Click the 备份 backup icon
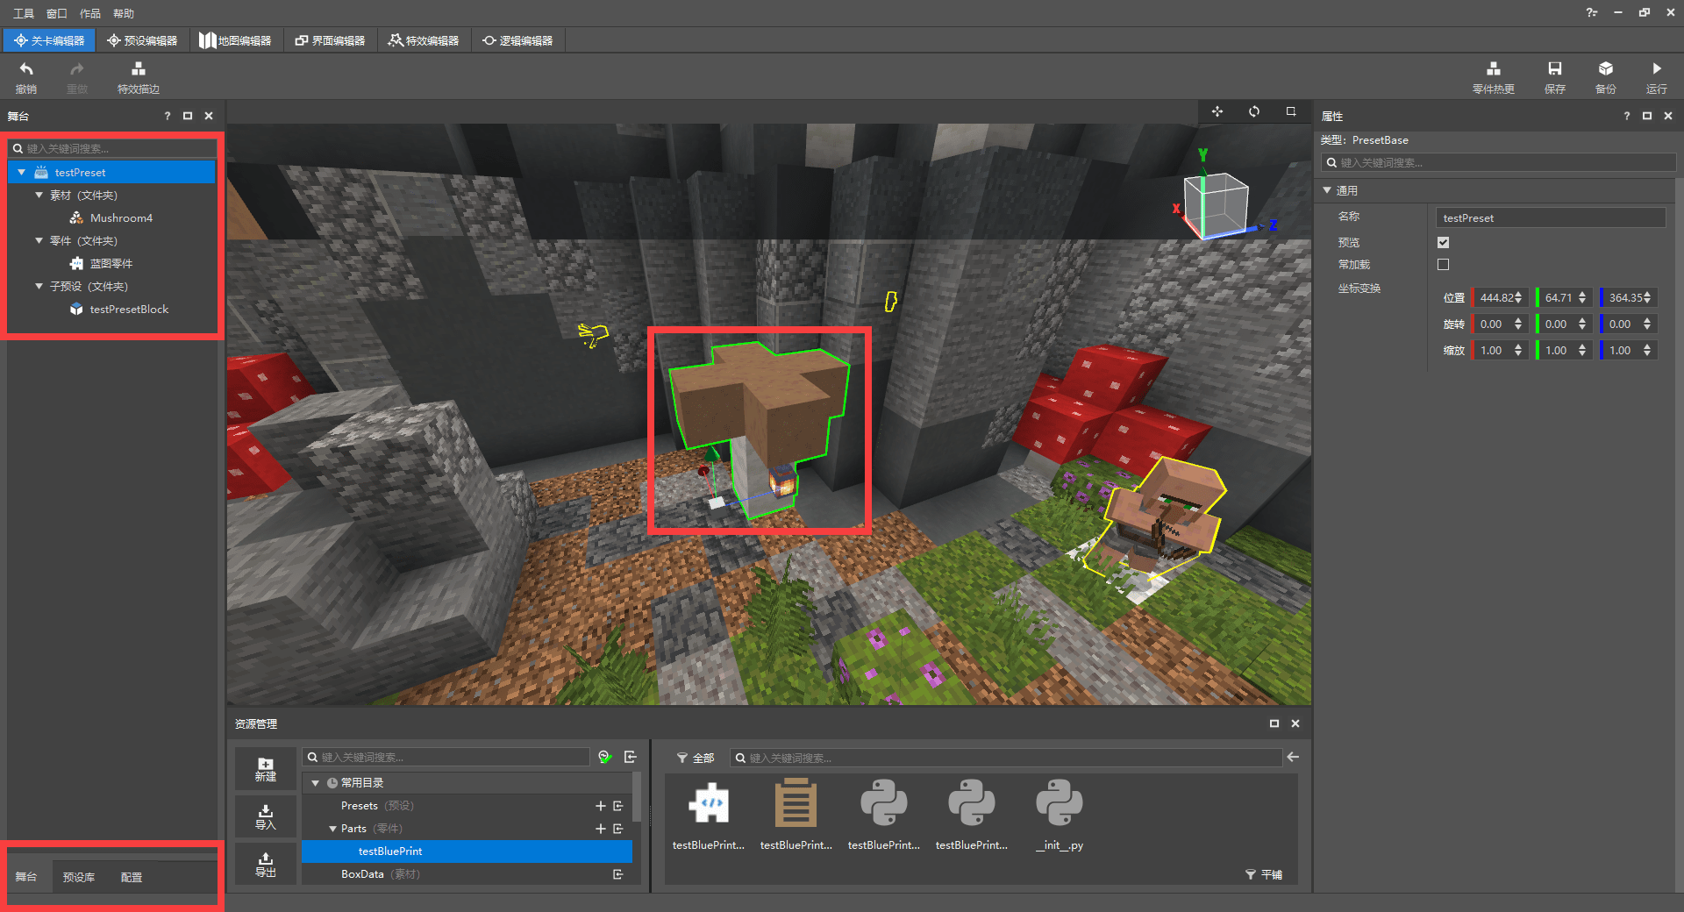 coord(1605,69)
